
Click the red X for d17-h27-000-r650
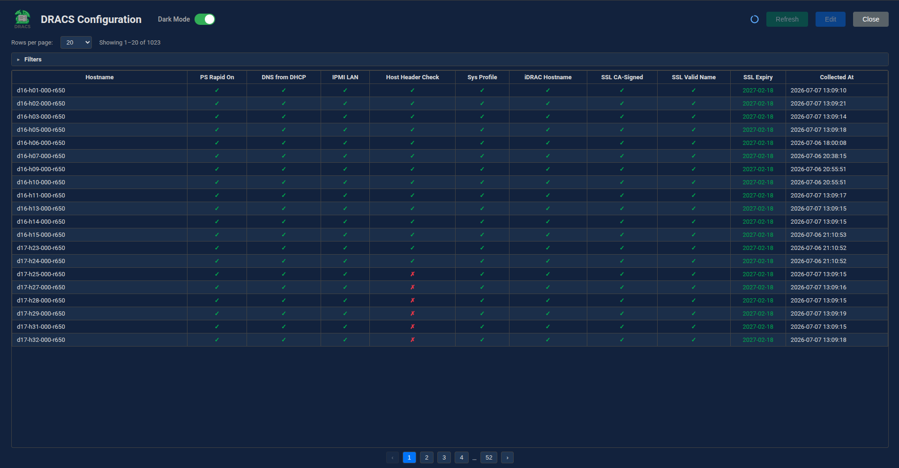(x=412, y=287)
